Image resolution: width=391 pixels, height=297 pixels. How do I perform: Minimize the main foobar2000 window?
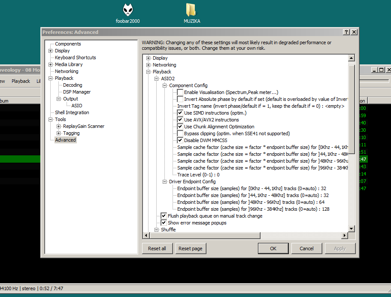374,70
